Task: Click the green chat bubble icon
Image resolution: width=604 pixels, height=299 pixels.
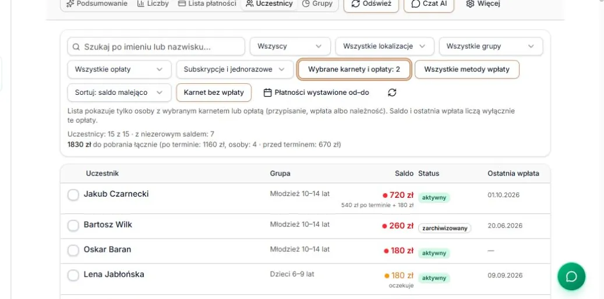Action: (x=571, y=276)
